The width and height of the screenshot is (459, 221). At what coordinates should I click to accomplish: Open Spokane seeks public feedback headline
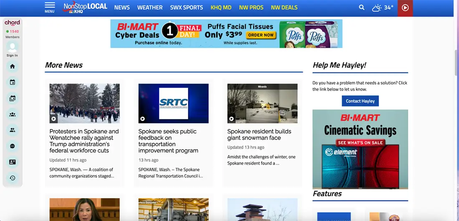tap(168, 141)
